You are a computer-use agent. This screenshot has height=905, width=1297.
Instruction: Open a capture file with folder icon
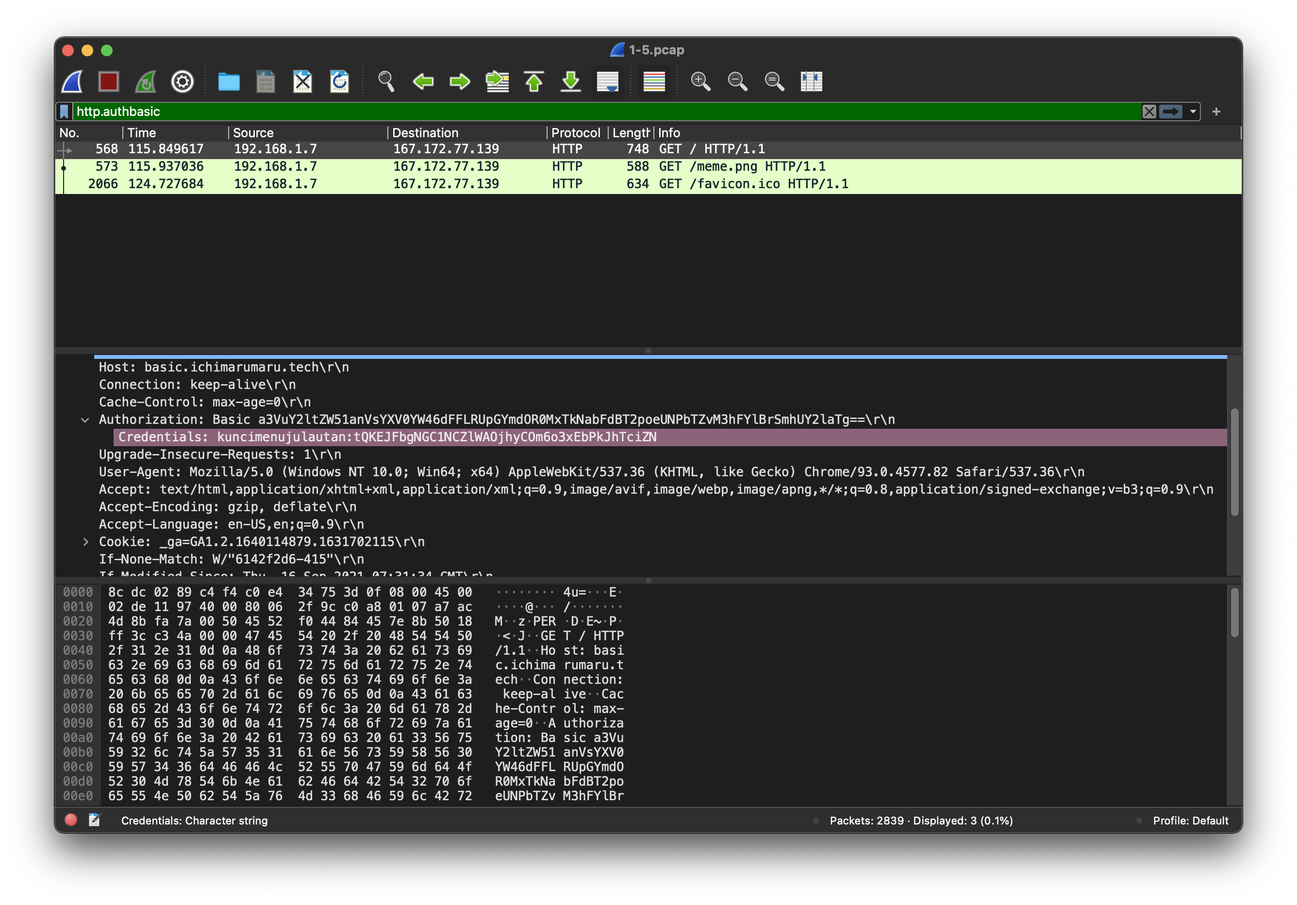[229, 81]
